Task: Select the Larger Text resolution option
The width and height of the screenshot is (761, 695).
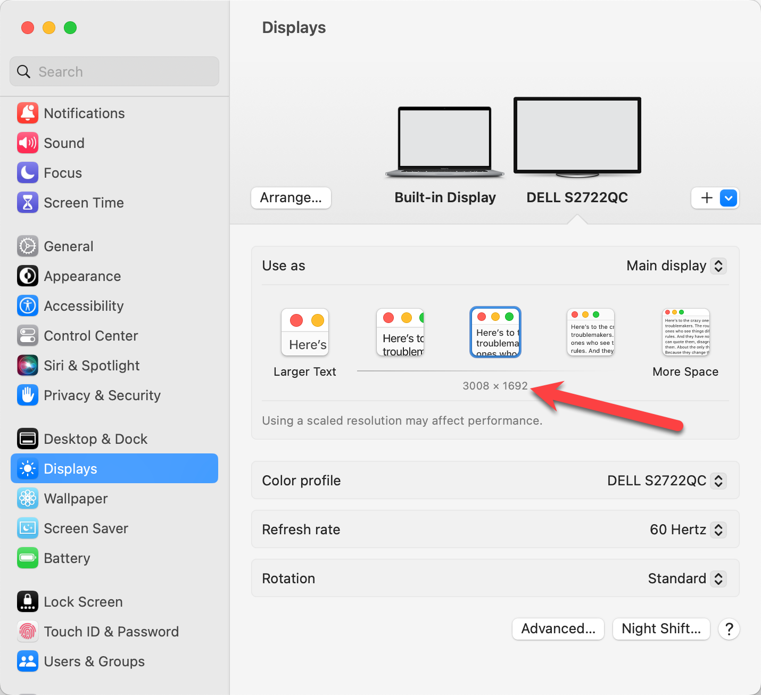Action: tap(305, 333)
